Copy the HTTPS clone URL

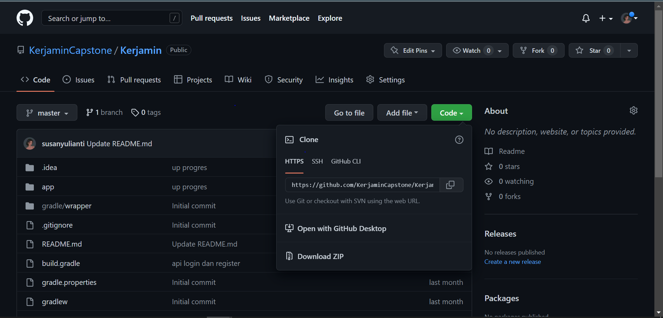(x=451, y=185)
